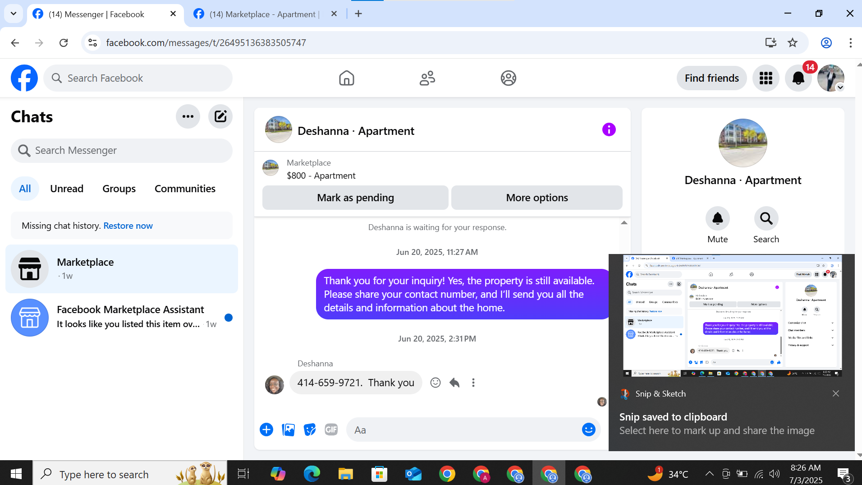Click the install app icon in address bar
This screenshot has height=485, width=862.
pos(770,42)
